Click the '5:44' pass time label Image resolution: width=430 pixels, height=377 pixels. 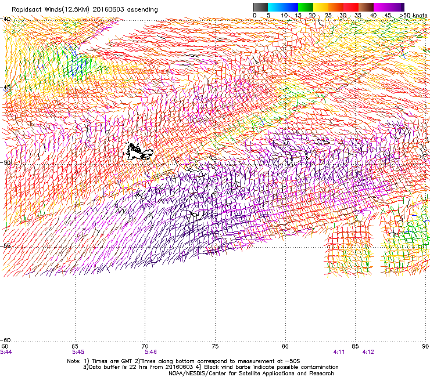6,352
